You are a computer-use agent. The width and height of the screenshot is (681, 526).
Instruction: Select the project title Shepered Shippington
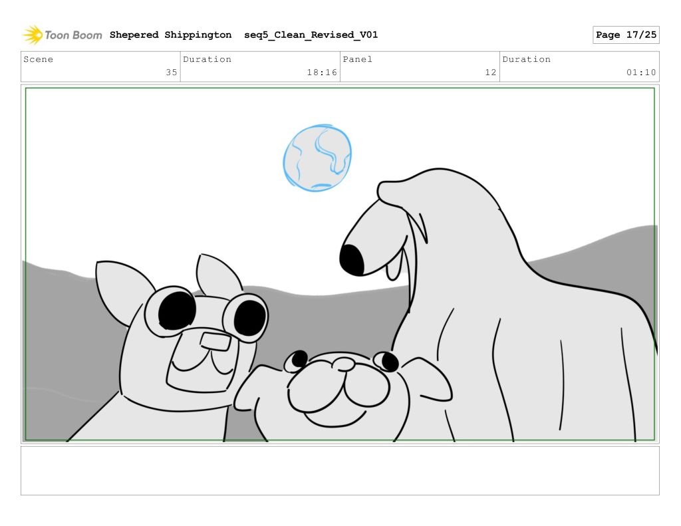(170, 35)
